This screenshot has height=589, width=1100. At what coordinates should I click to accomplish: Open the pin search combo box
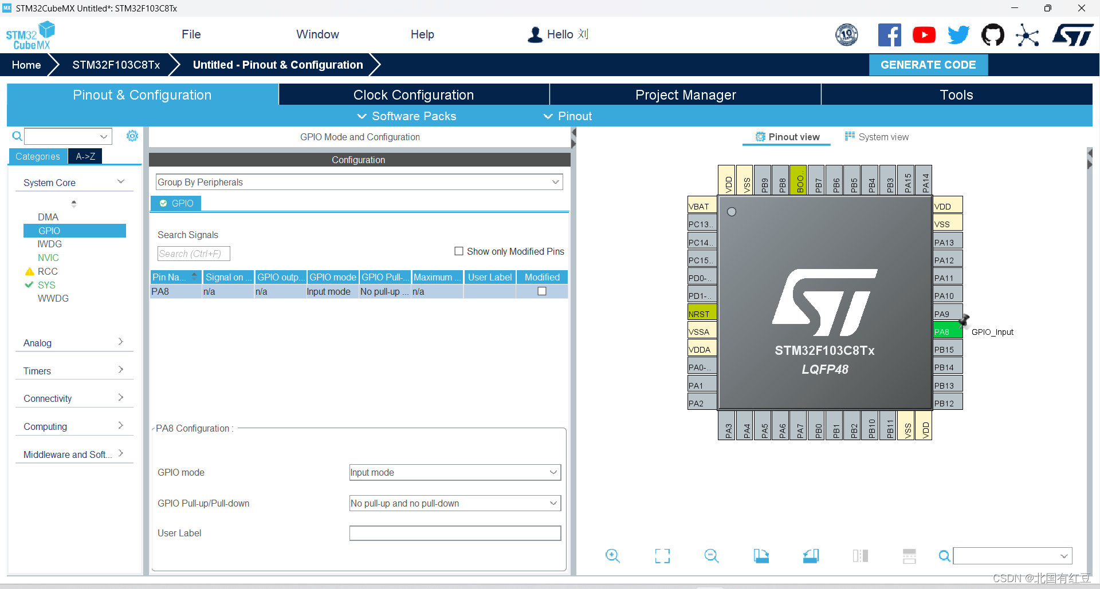click(1012, 556)
